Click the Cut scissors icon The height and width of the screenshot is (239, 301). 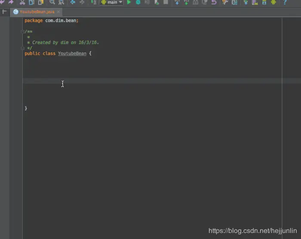tap(22, 2)
